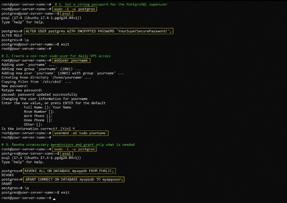Click the 'Room Number []:' line
The image size is (287, 203).
(39, 112)
